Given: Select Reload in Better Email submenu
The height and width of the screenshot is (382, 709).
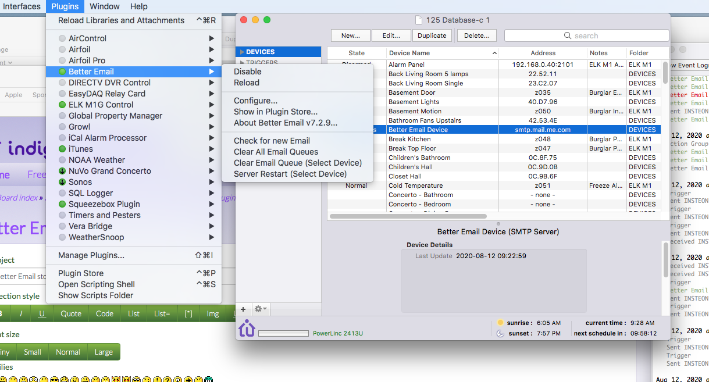Looking at the screenshot, I should [297, 83].
